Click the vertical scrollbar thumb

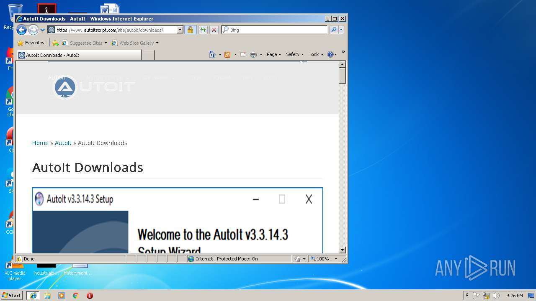(342, 76)
